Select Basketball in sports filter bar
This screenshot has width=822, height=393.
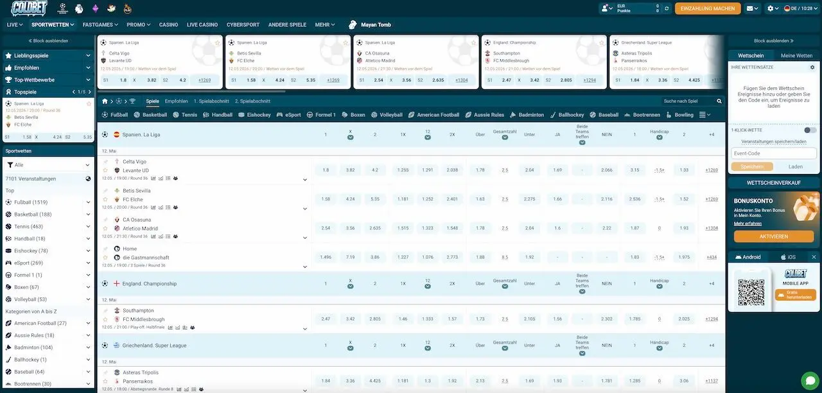[150, 115]
